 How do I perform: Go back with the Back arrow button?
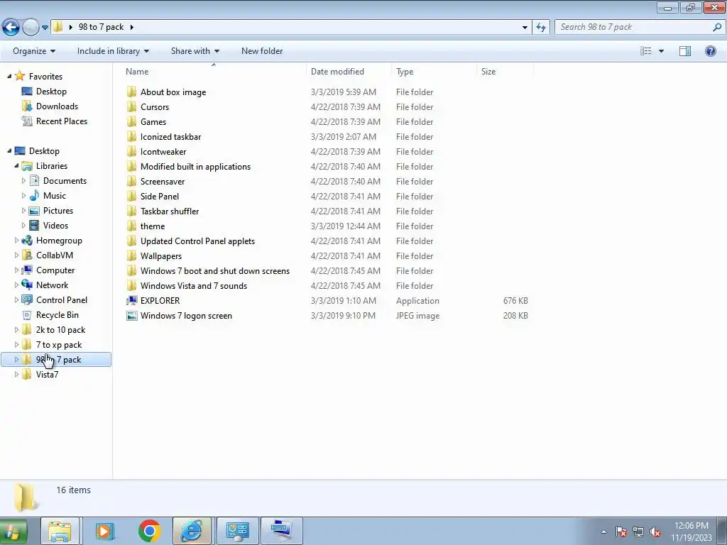click(11, 28)
